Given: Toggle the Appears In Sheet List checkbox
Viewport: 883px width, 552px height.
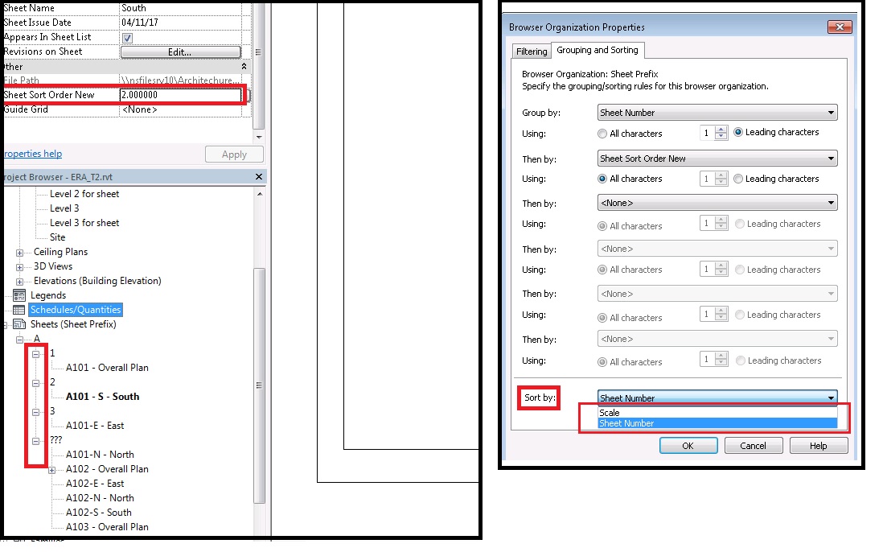Looking at the screenshot, I should point(126,37).
